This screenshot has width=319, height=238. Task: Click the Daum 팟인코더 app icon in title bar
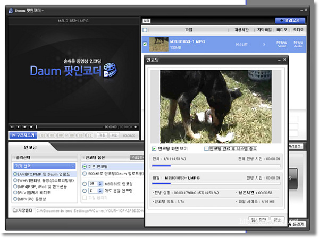(11, 11)
